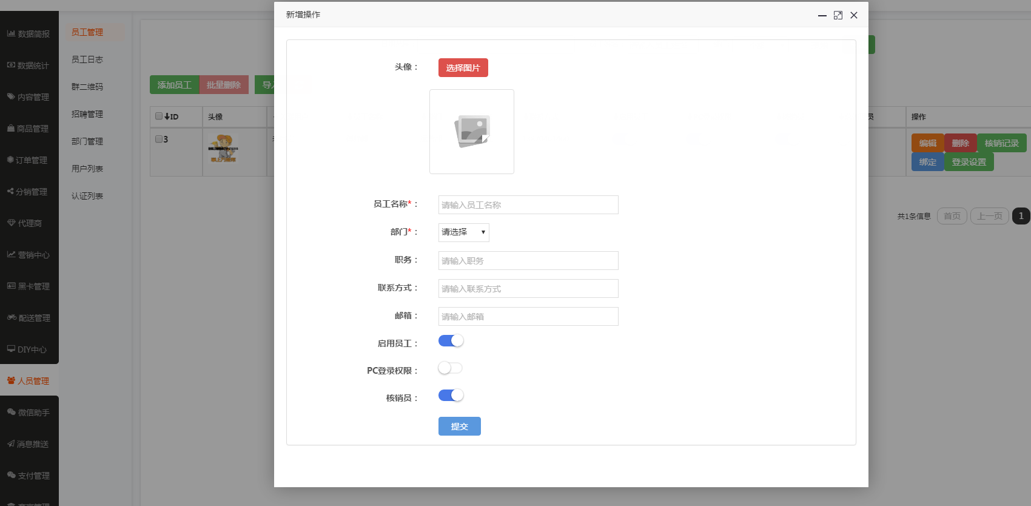
Task: Open the 部门 请选择 dropdown
Action: pyautogui.click(x=463, y=232)
